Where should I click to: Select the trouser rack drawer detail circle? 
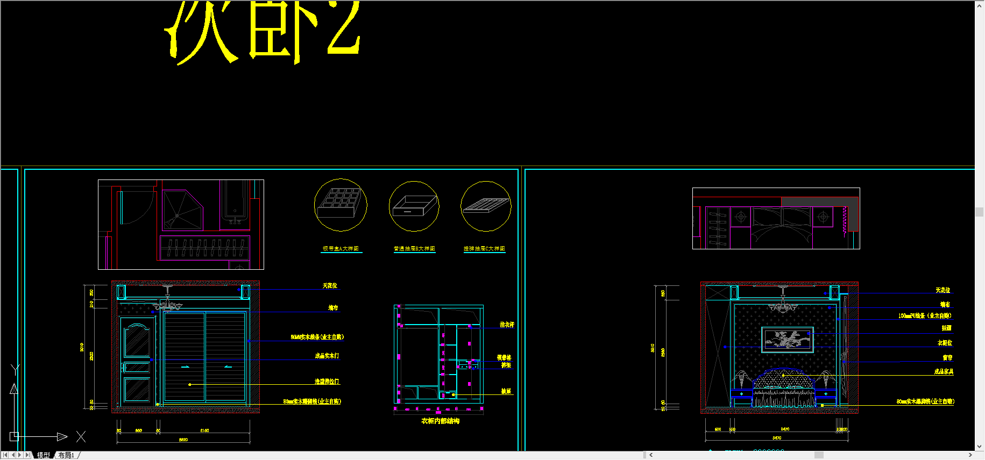click(486, 206)
